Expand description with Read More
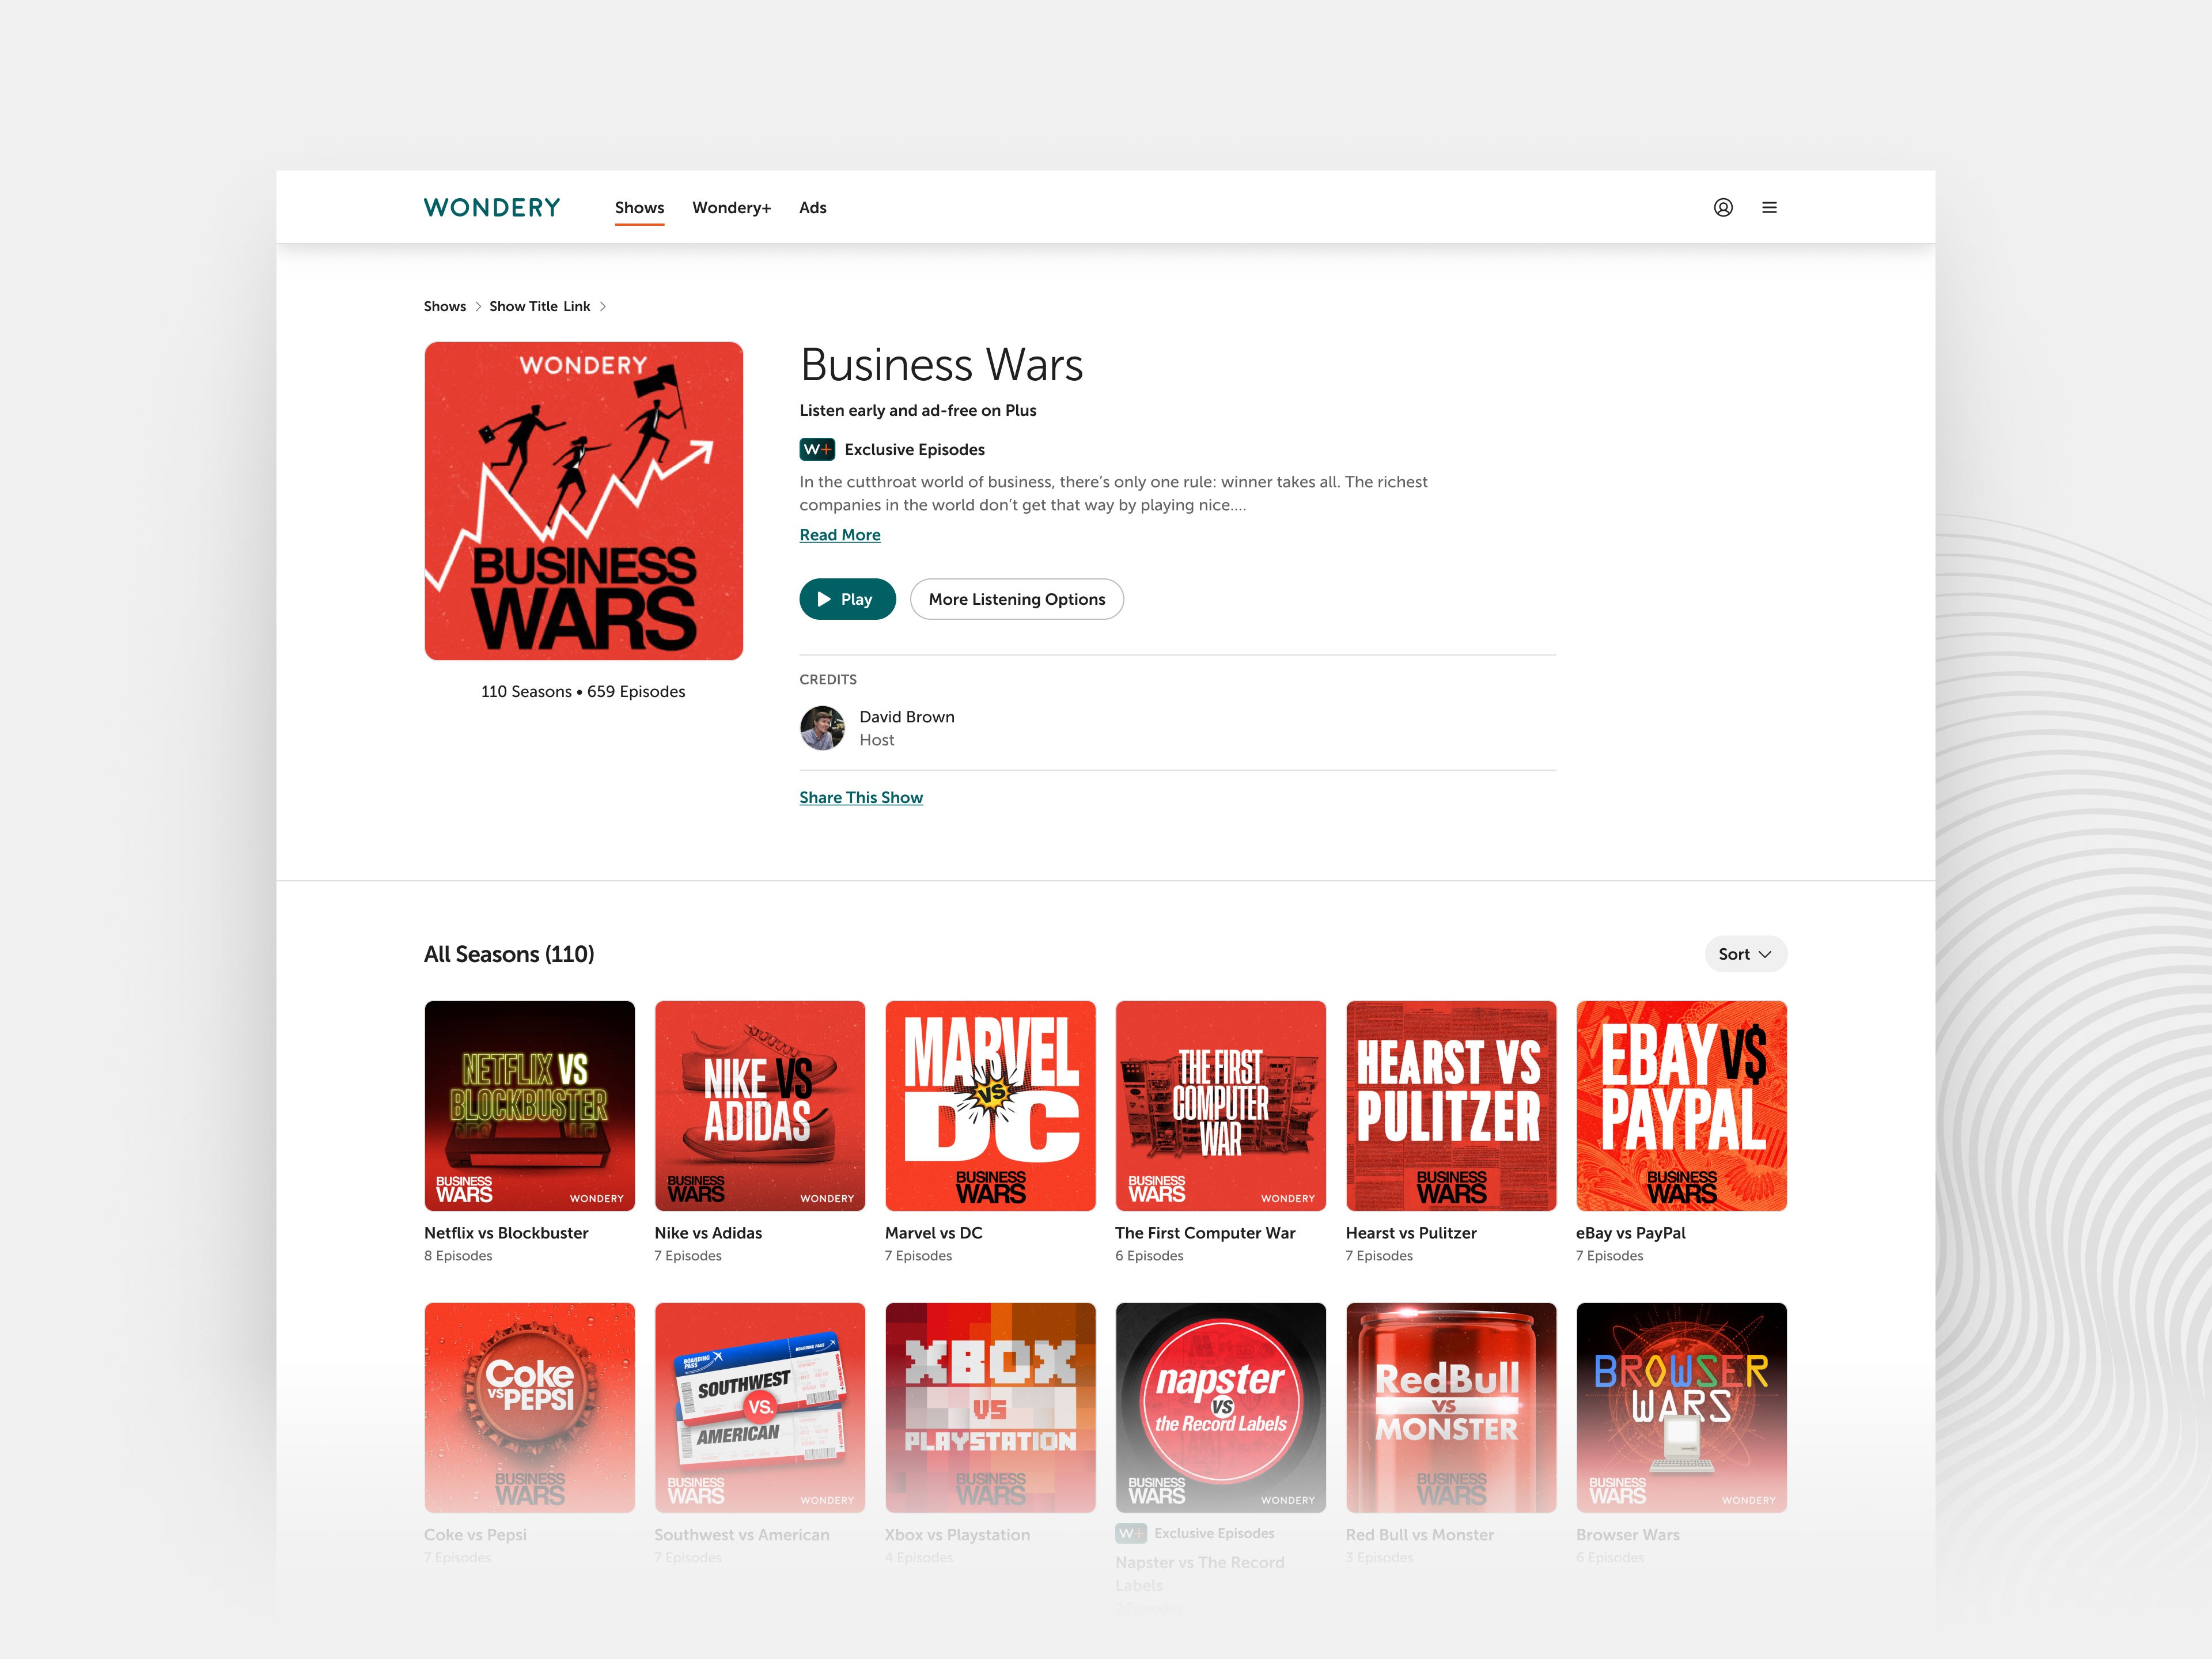2212x1659 pixels. (x=840, y=535)
